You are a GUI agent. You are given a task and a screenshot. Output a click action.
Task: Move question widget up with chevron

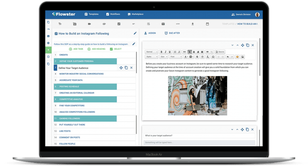[x=237, y=130]
